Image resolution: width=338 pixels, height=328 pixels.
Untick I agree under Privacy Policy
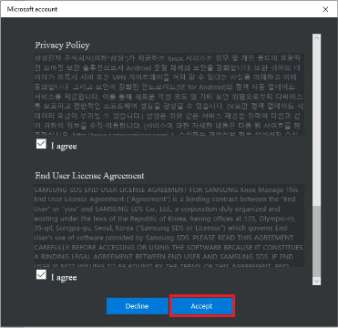pyautogui.click(x=41, y=144)
